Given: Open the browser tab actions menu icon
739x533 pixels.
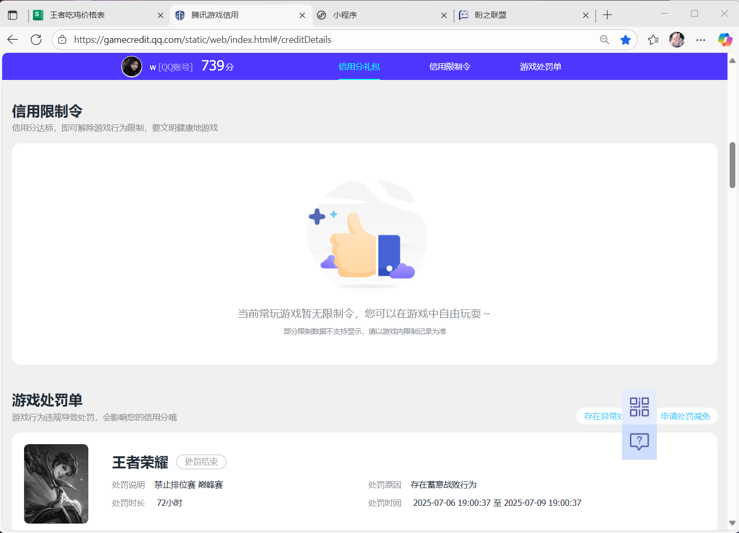Looking at the screenshot, I should click(x=13, y=15).
